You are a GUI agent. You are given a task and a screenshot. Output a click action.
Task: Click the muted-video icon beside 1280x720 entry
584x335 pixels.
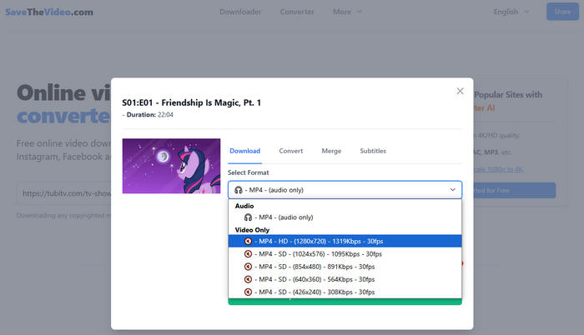[x=248, y=241]
